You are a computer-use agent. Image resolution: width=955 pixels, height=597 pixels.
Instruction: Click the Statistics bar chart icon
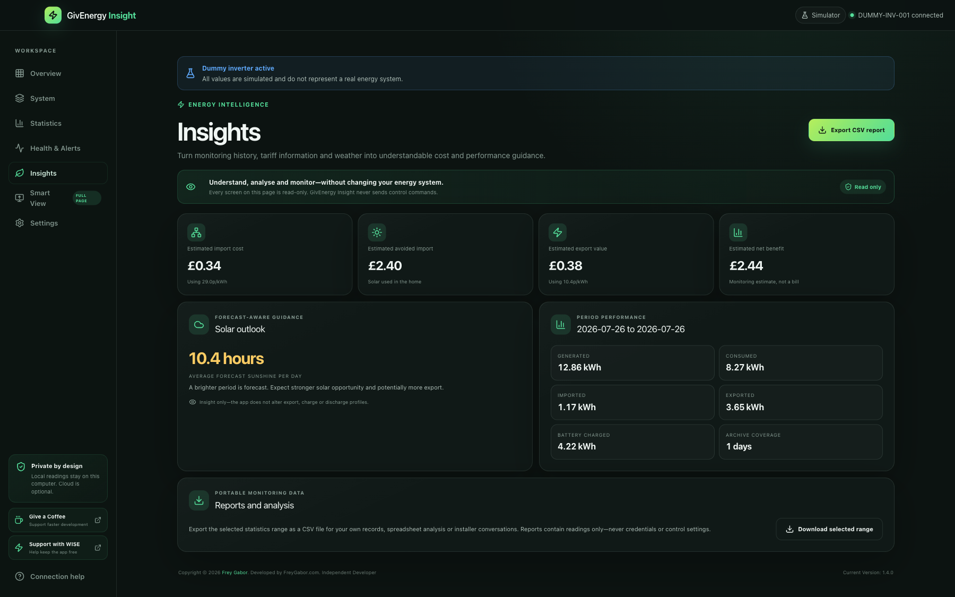(x=20, y=123)
